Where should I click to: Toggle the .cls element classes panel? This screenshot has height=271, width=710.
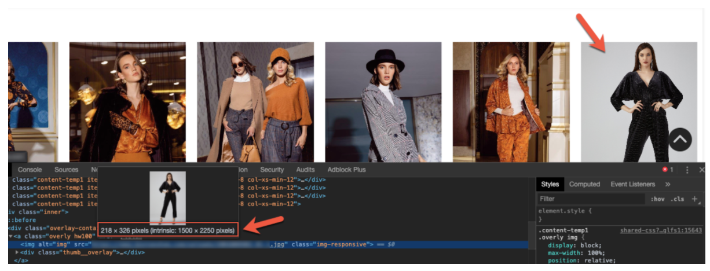pyautogui.click(x=677, y=199)
